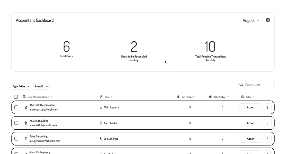Open the three-dot menu on Joe LaForgia's row
286x154 pixels.
click(268, 139)
